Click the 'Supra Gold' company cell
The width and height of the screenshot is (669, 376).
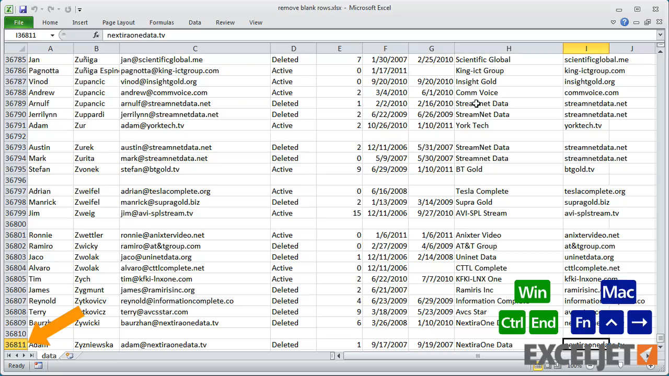pyautogui.click(x=509, y=202)
